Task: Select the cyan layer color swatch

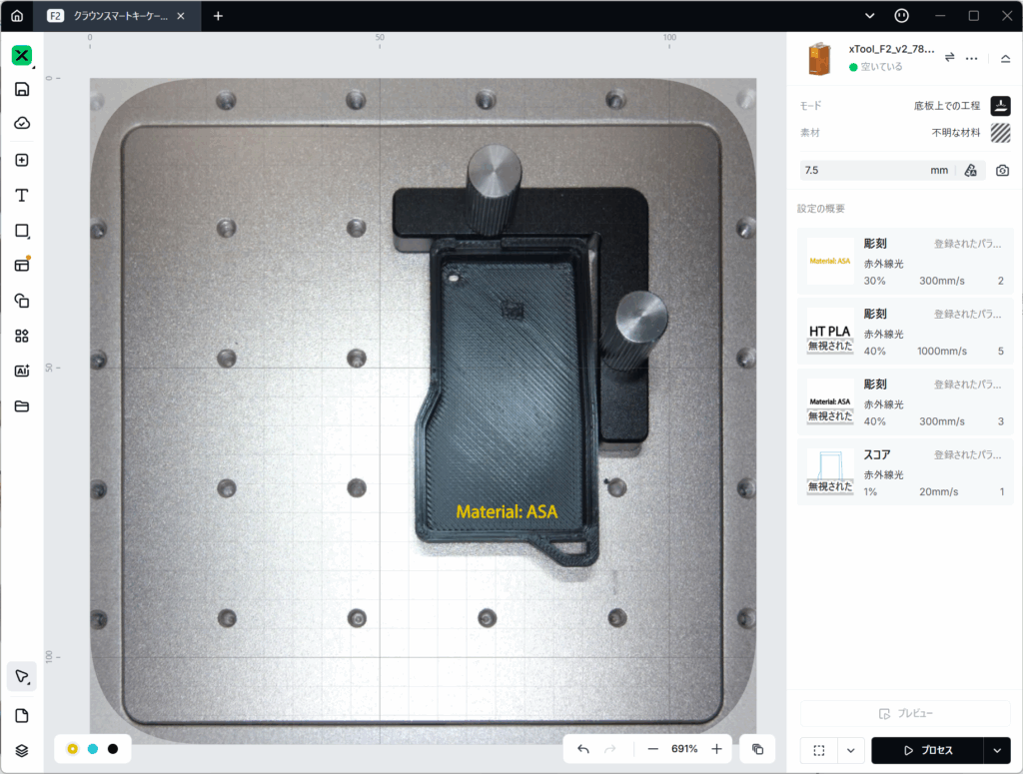Action: (x=93, y=749)
